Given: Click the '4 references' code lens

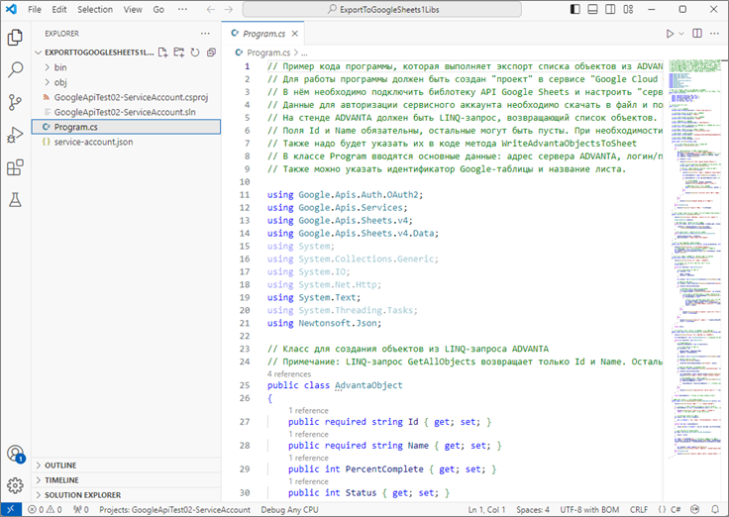Looking at the screenshot, I should pyautogui.click(x=288, y=373).
